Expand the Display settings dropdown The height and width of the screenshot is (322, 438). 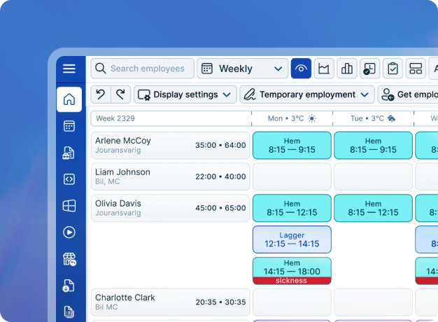(x=185, y=94)
